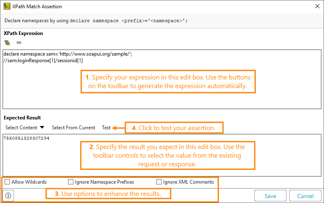Click the //sam:loginResponse[1]/sessionid[1] line

coord(43,61)
